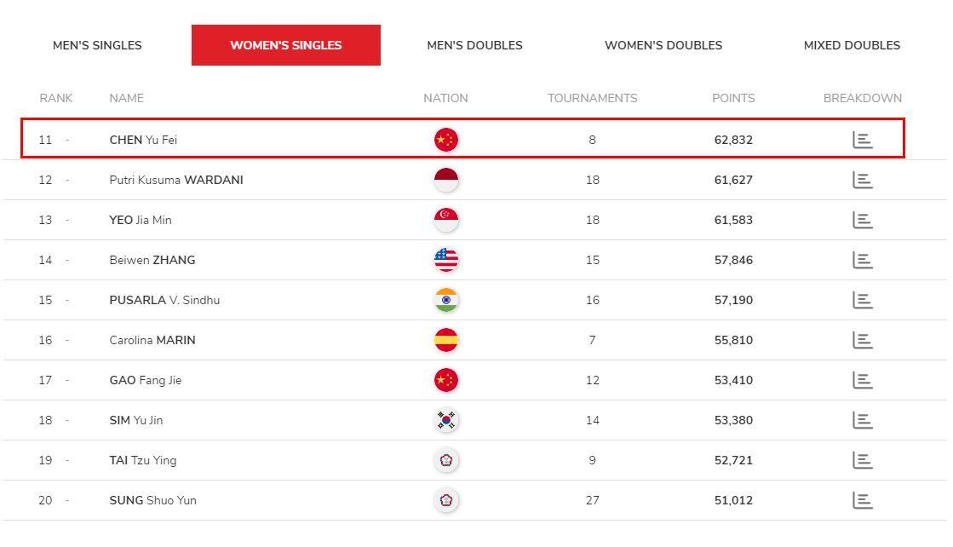
Task: Select the Women's Singles tab
Action: (285, 45)
